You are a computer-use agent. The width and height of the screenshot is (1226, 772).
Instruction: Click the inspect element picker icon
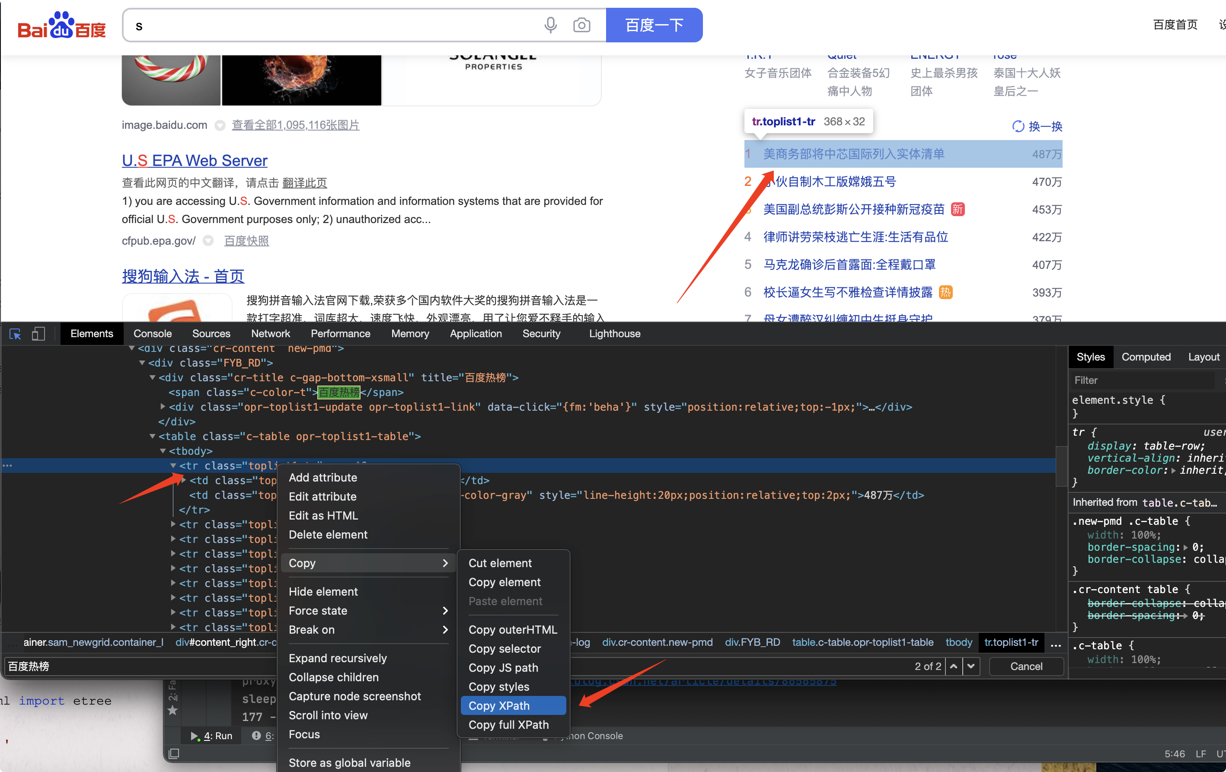pos(15,334)
